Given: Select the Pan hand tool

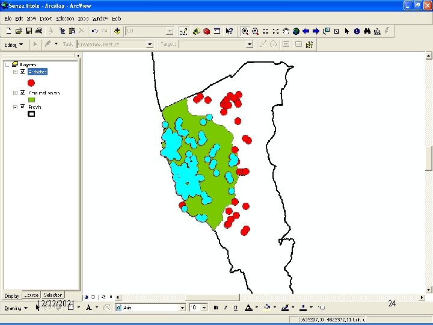Looking at the screenshot, I should tap(286, 31).
